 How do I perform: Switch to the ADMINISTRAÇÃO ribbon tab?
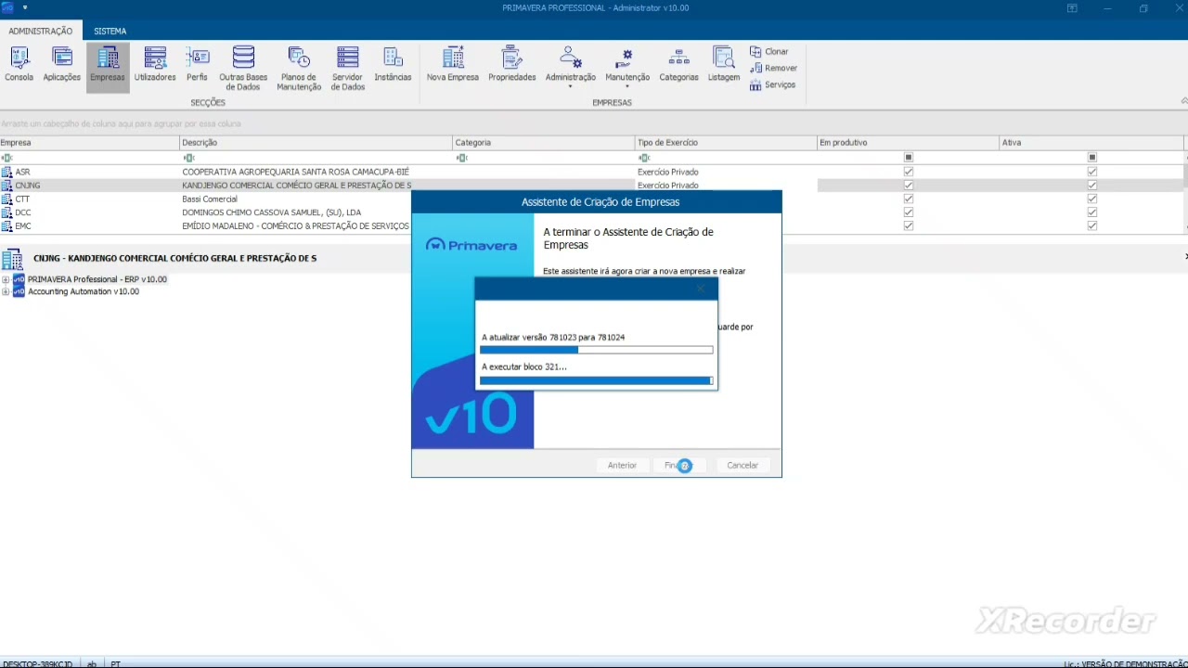[41, 31]
